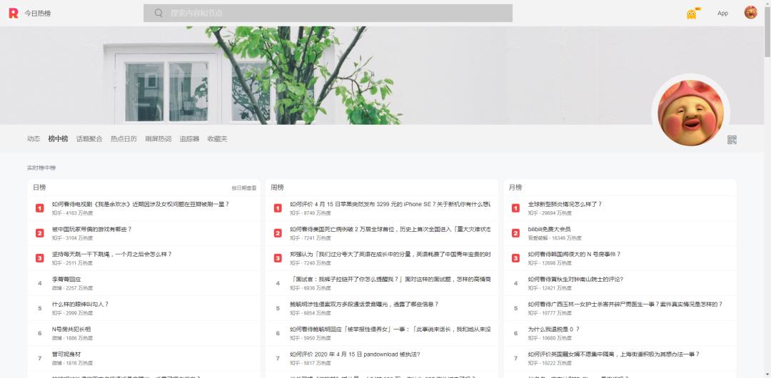This screenshot has height=378, width=771.
Task: Open the 话题聚合 tab
Action: [x=89, y=139]
